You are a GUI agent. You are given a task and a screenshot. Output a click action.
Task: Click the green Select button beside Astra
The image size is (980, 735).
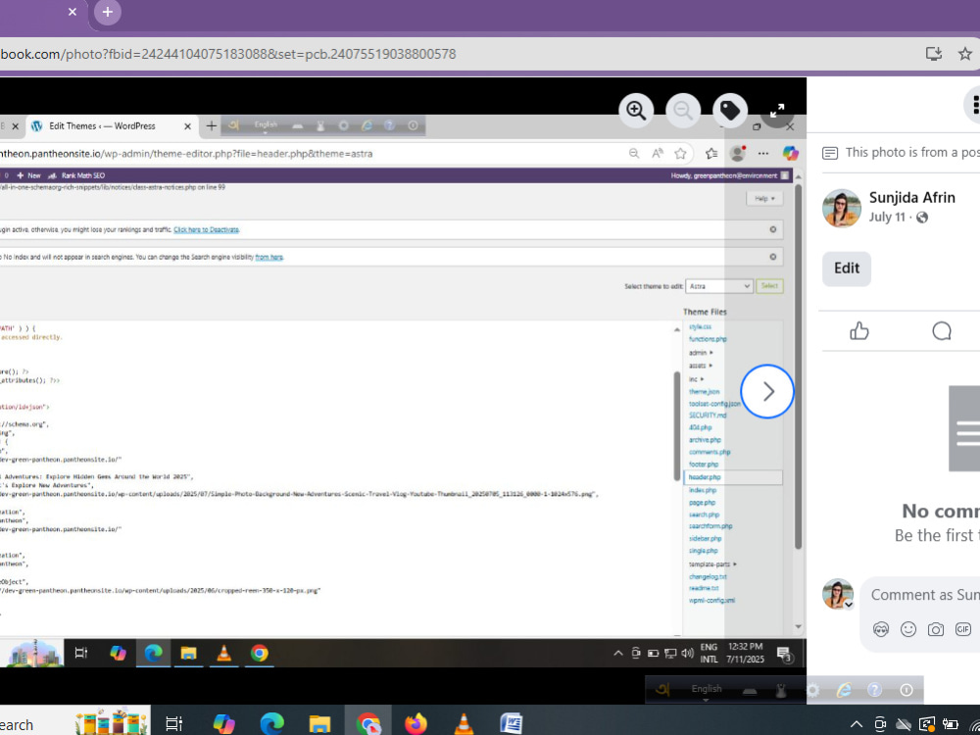pos(769,286)
